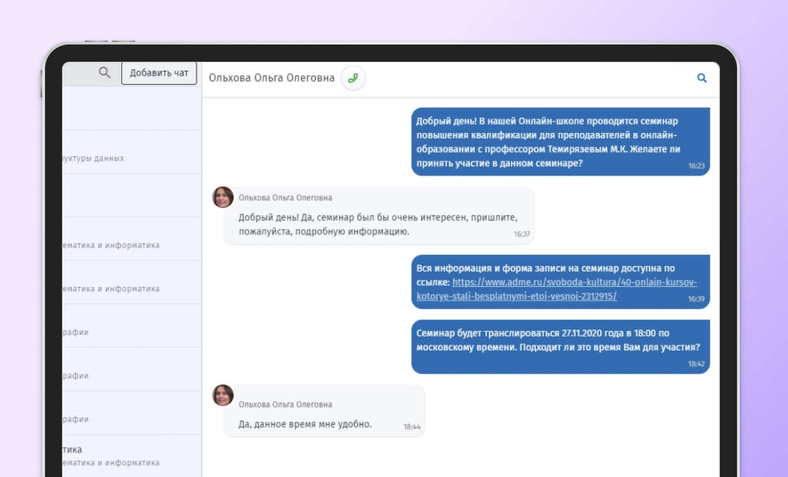
Task: Open message search via the blue magnifier icon
Action: [702, 78]
